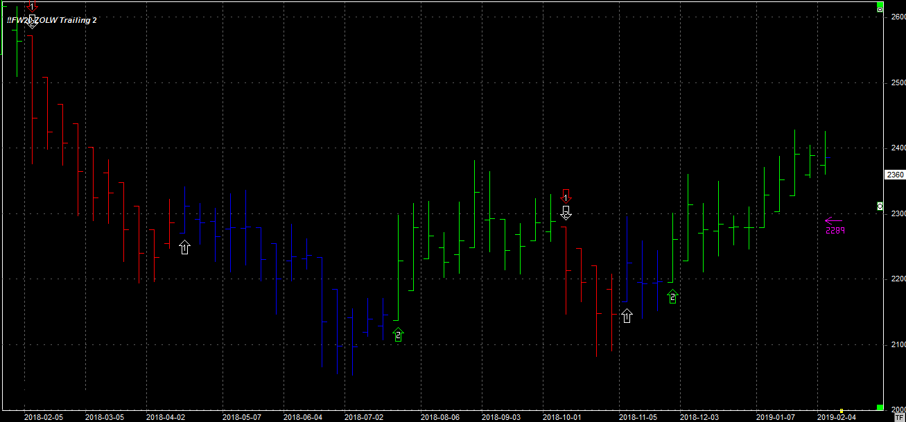
Task: Click the red down arrow at chart top-left
Action: pyautogui.click(x=32, y=6)
